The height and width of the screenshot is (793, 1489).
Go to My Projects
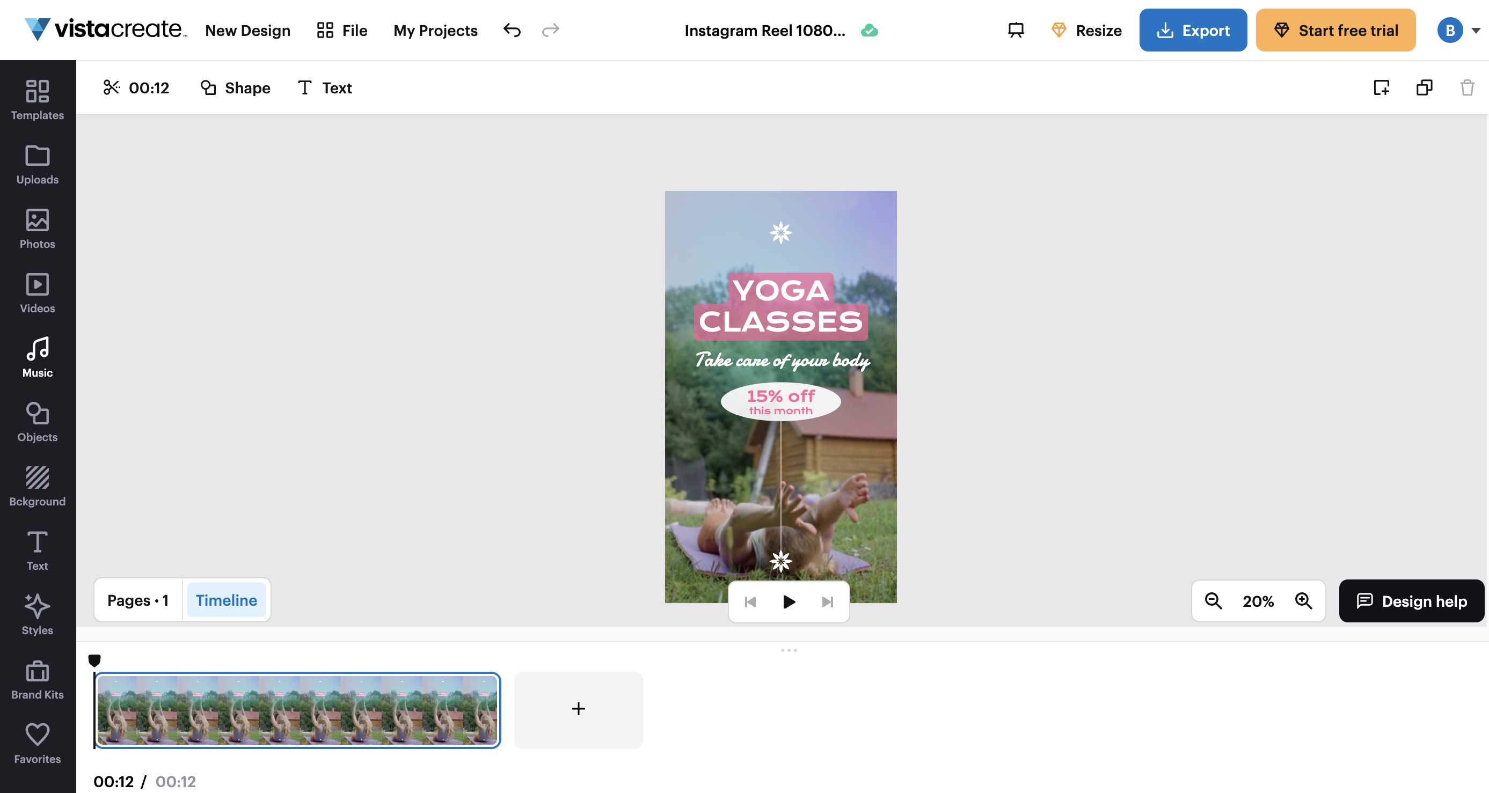coord(435,31)
